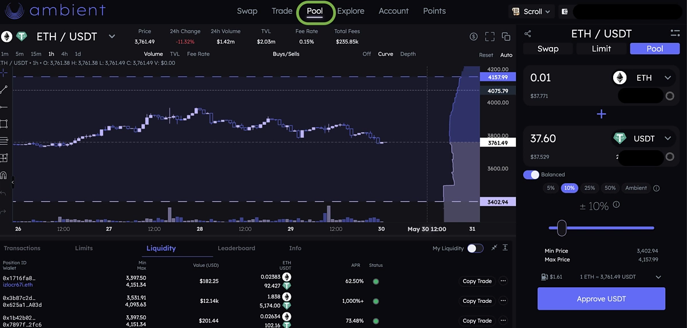The height and width of the screenshot is (328, 687).
Task: Open the Account page in top navigation
Action: pos(394,11)
